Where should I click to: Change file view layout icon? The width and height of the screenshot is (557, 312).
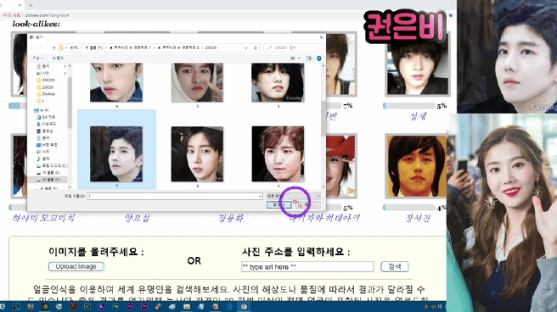click(x=293, y=58)
